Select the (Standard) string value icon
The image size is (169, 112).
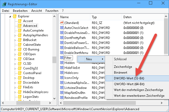pyautogui.click(x=62, y=23)
